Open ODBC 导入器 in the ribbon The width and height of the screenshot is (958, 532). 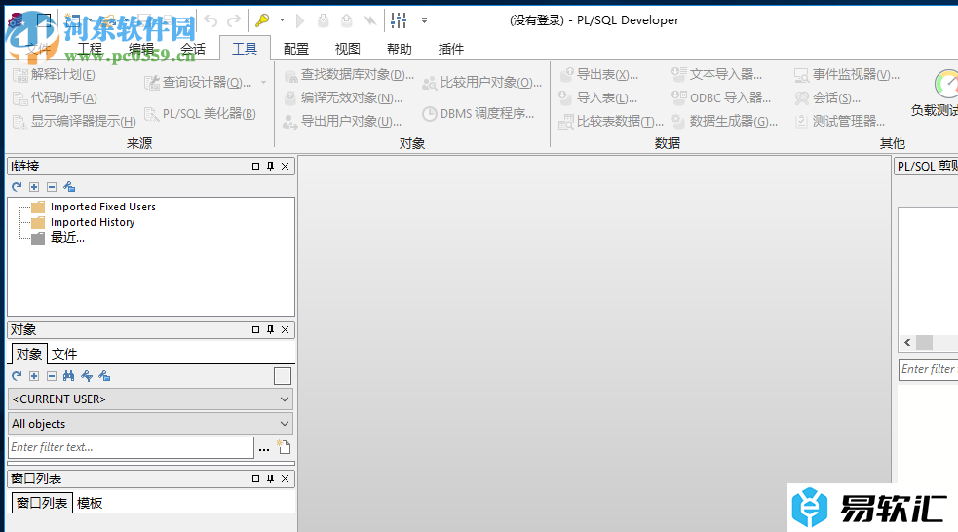tap(721, 97)
